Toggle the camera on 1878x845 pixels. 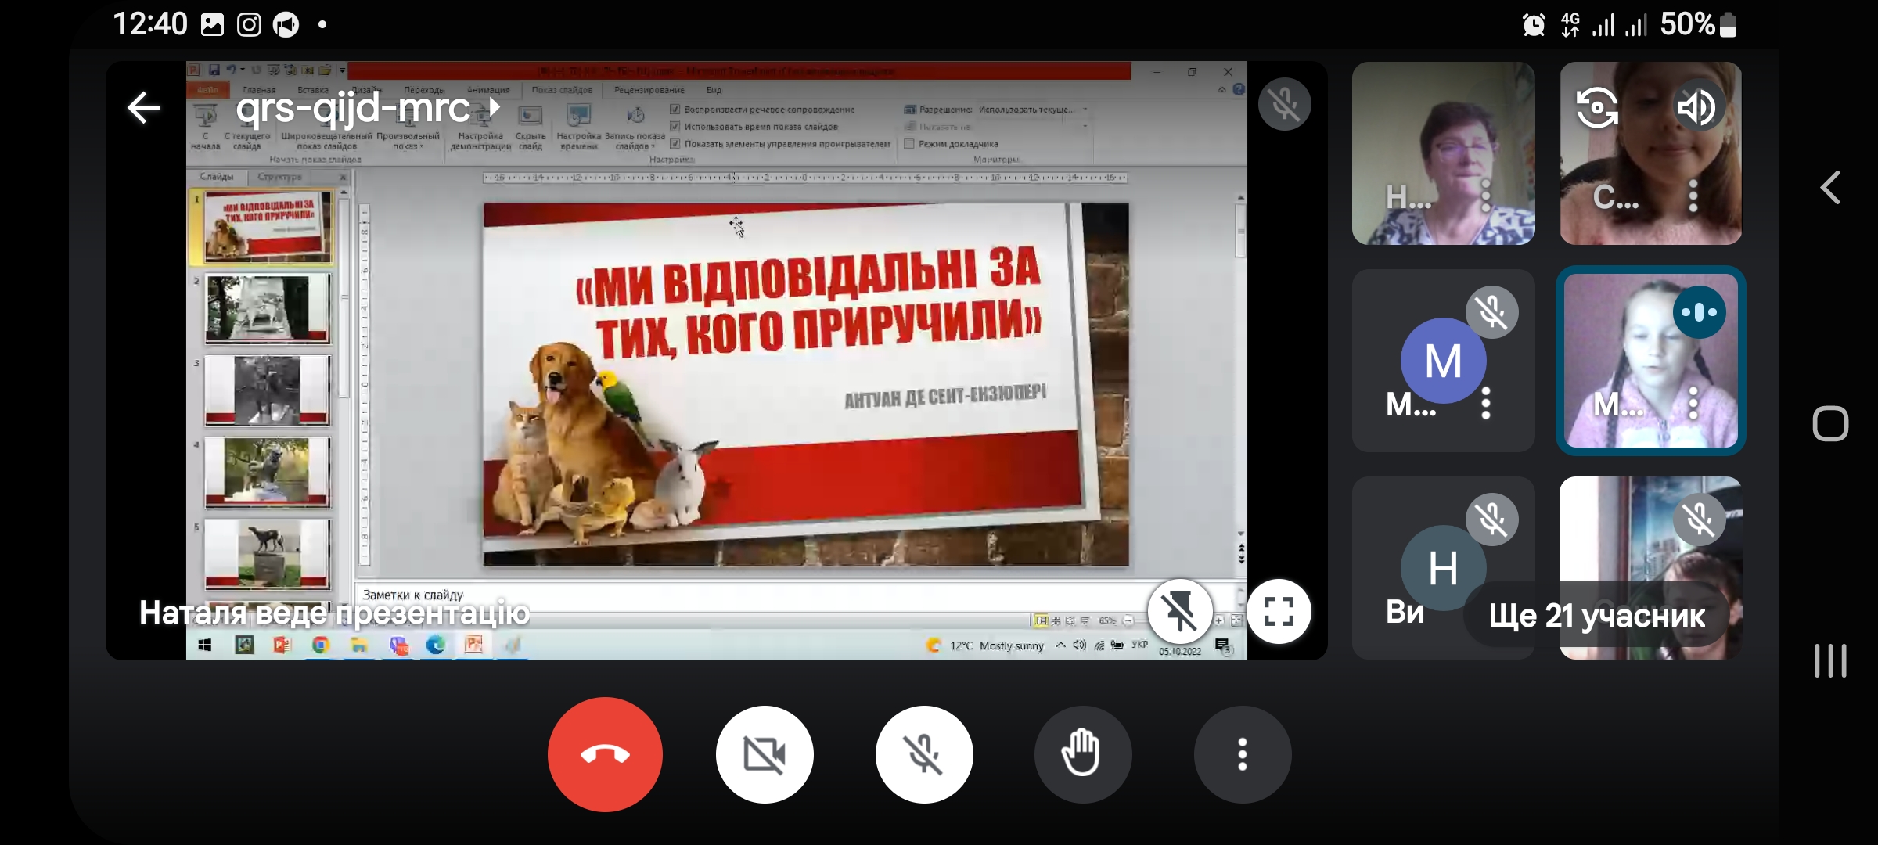tap(765, 754)
